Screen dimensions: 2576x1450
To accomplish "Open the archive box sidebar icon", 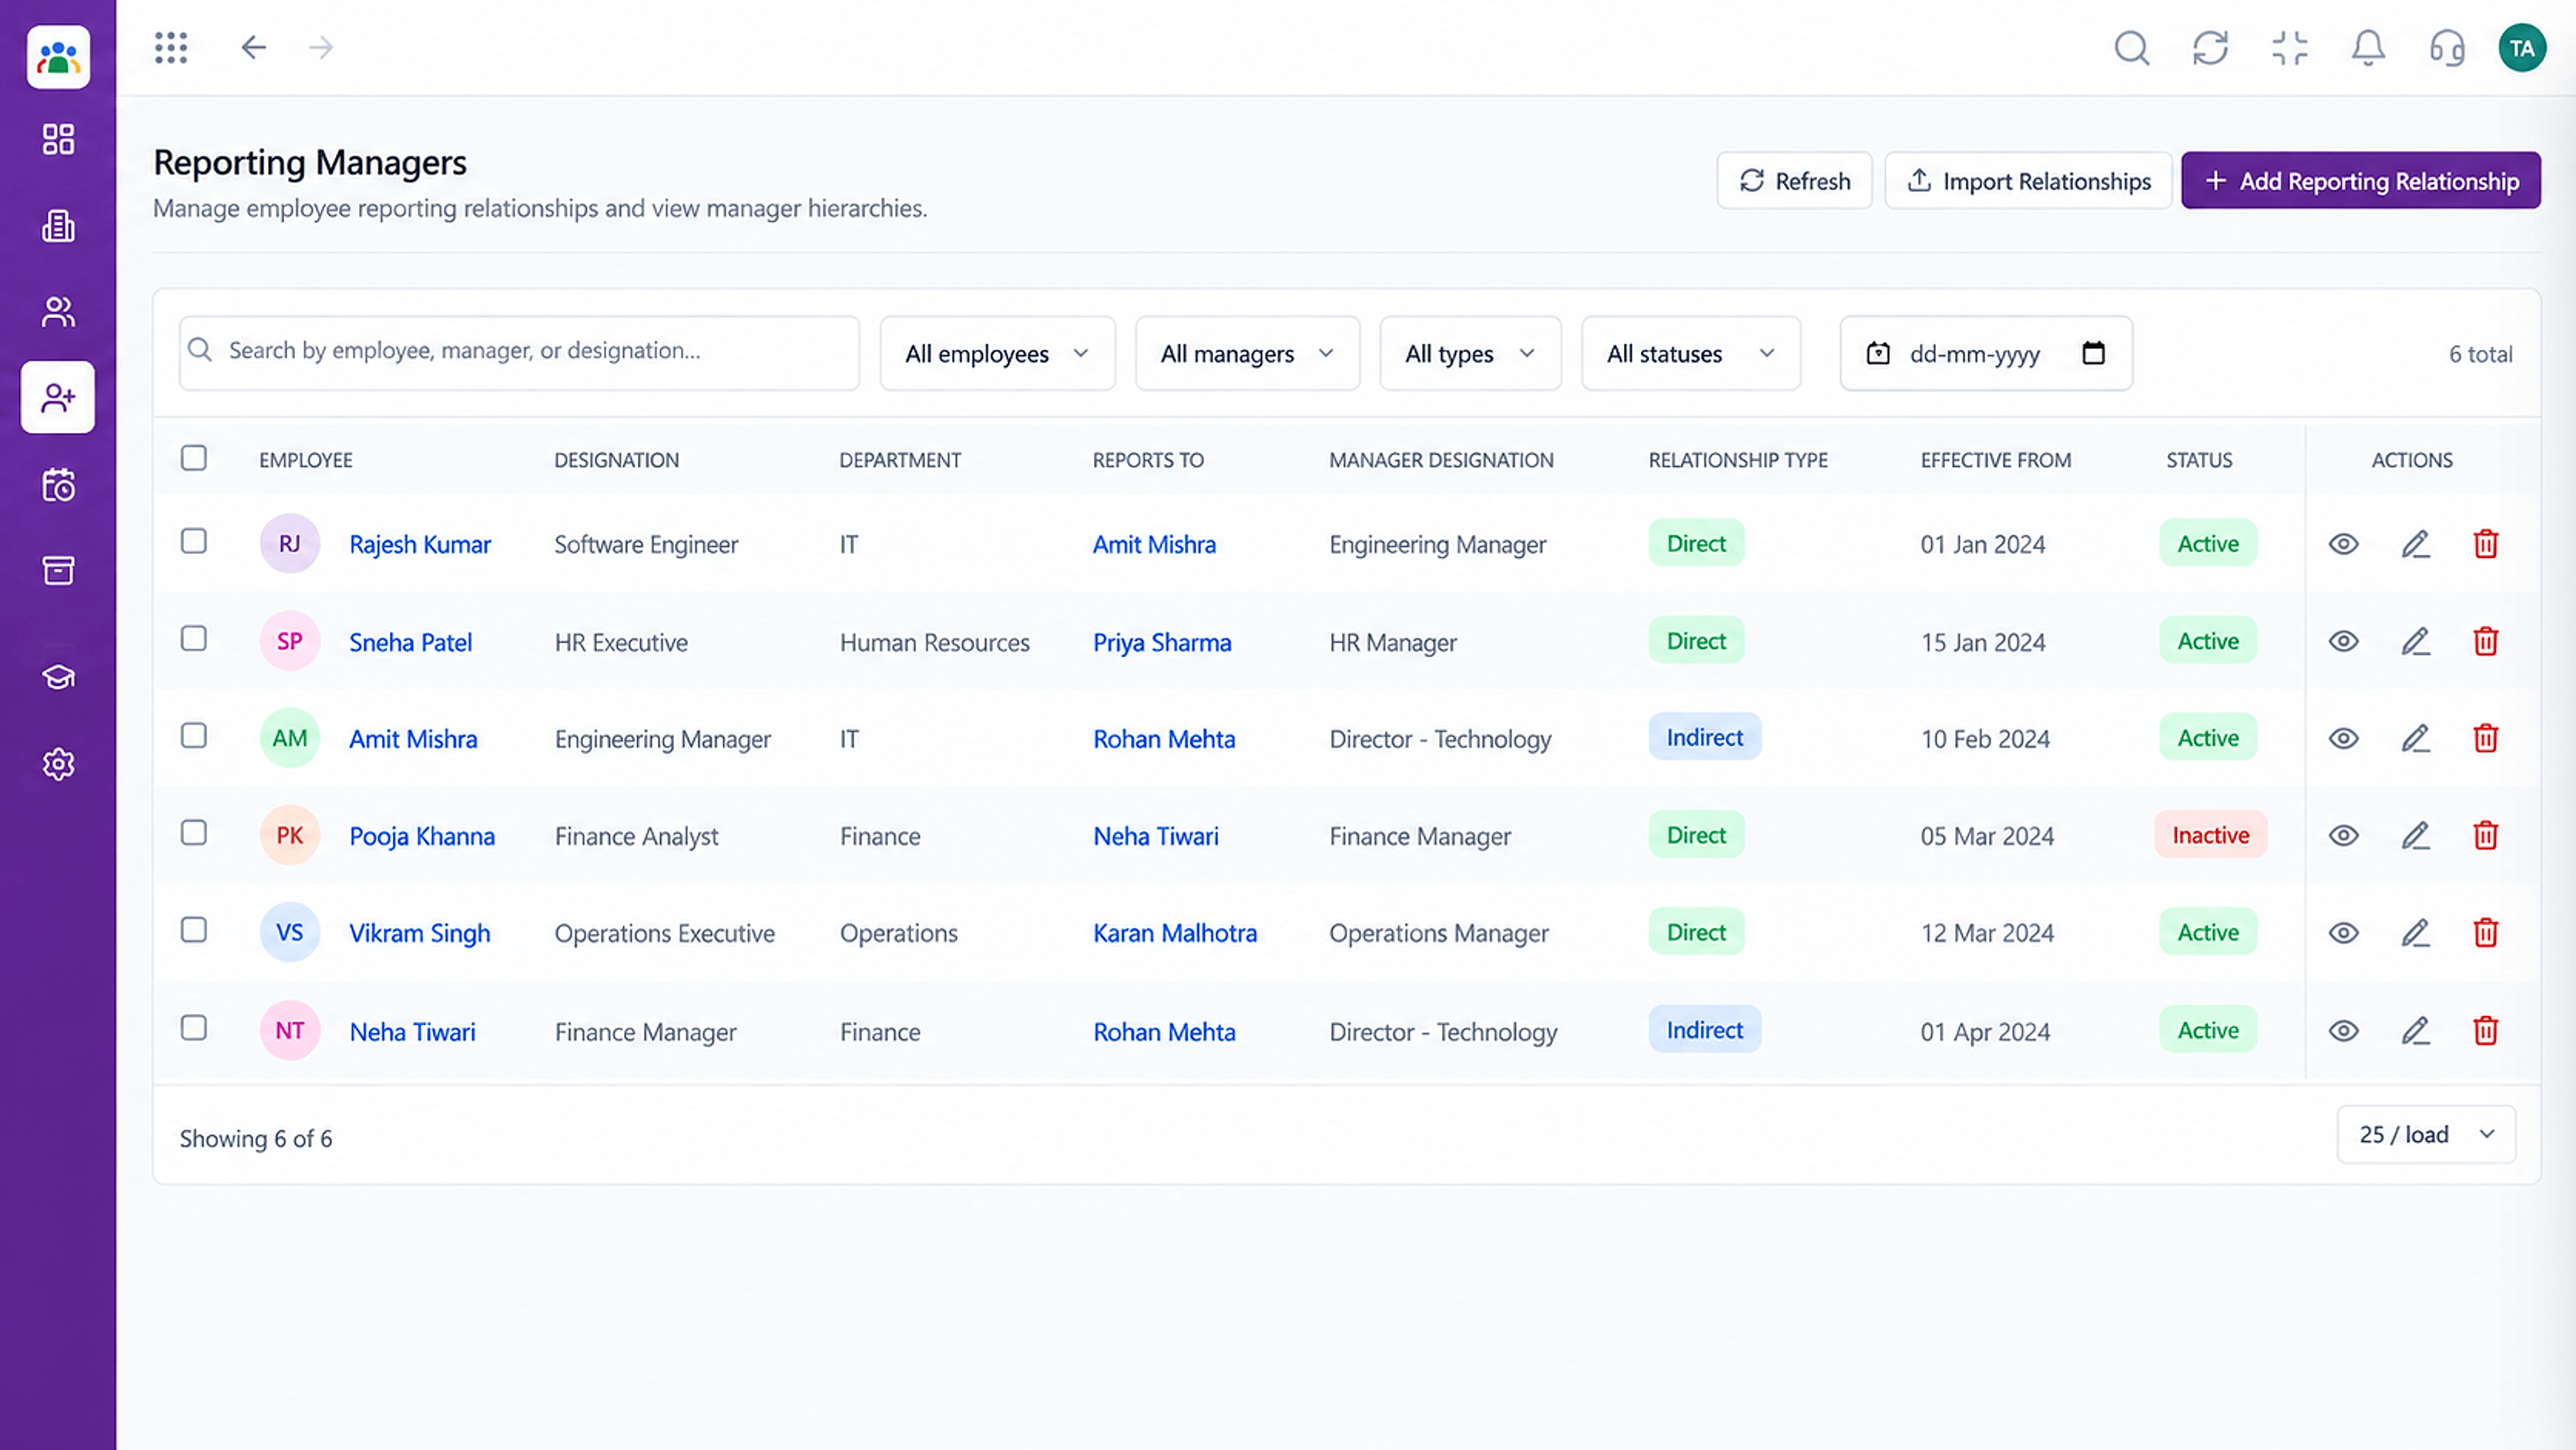I will pyautogui.click(x=58, y=571).
